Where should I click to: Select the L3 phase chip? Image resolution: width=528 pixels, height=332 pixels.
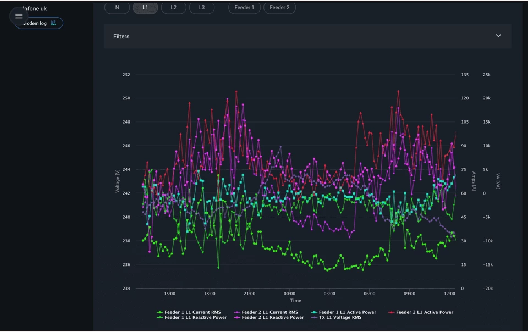tap(202, 8)
